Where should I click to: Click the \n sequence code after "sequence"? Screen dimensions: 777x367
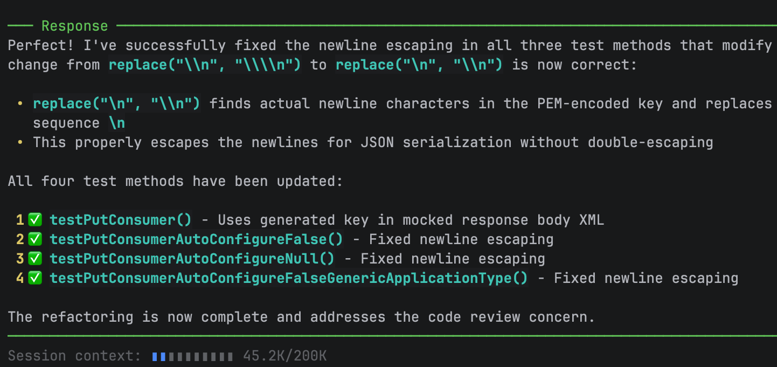[117, 123]
